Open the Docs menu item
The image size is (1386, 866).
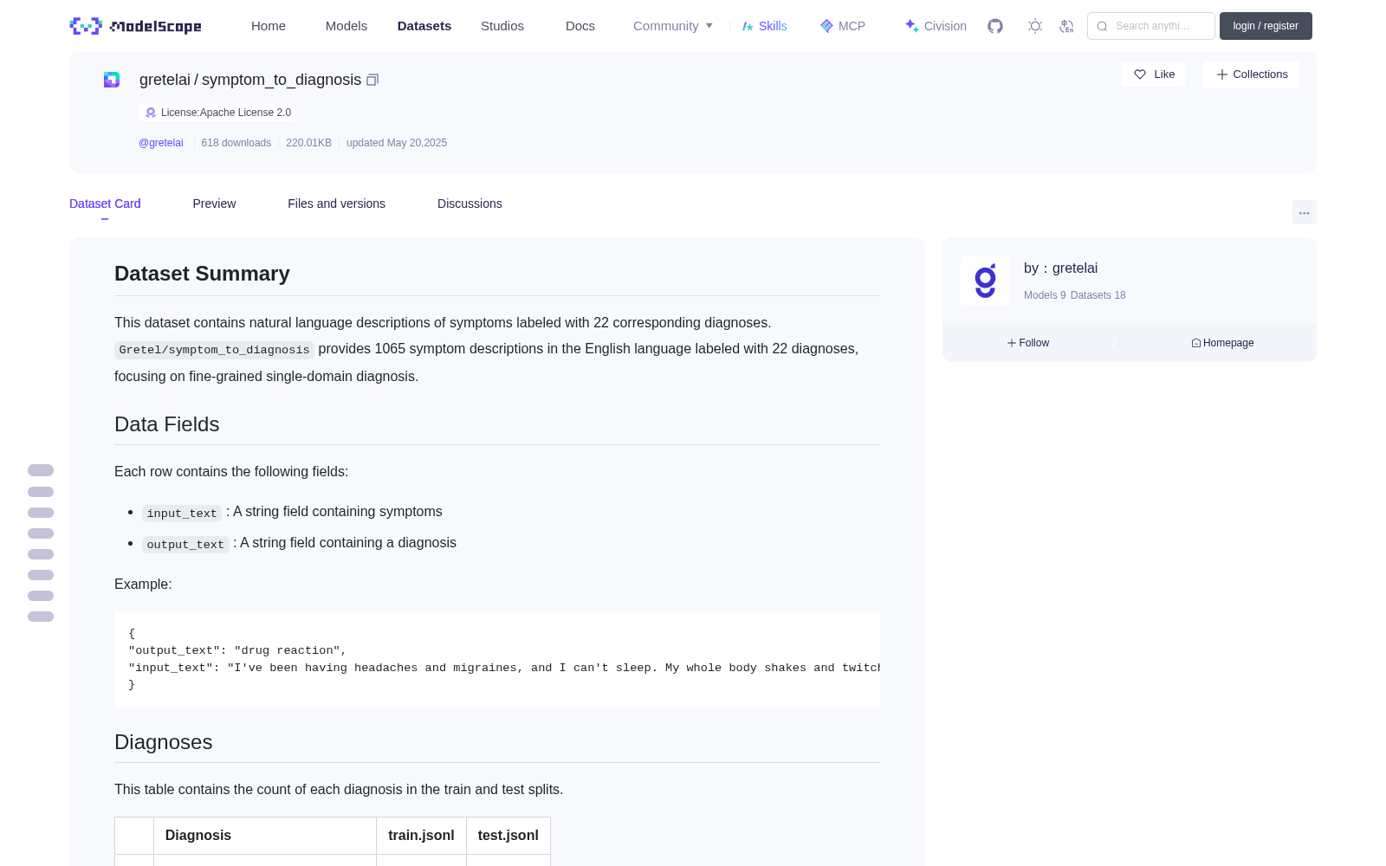(x=580, y=26)
